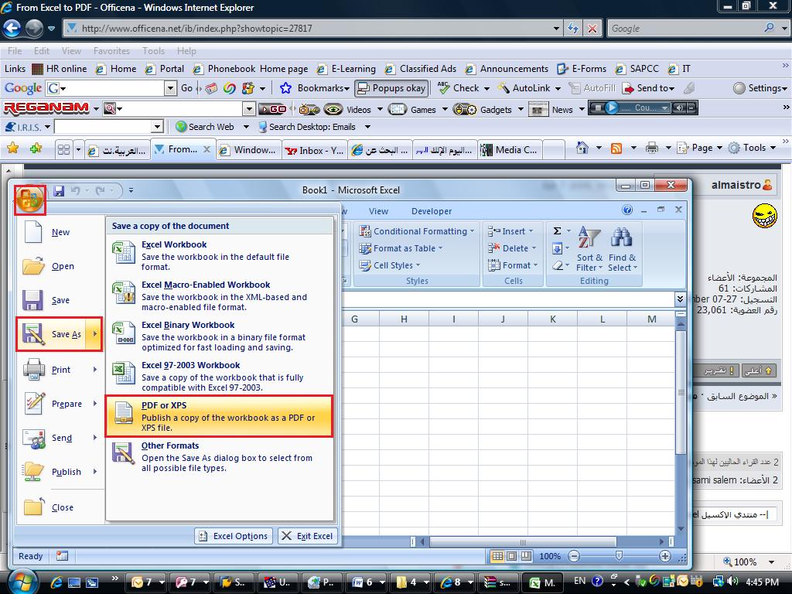Screen dimensions: 792x594
Task: Switch to Normal view in status bar
Action: pos(497,556)
